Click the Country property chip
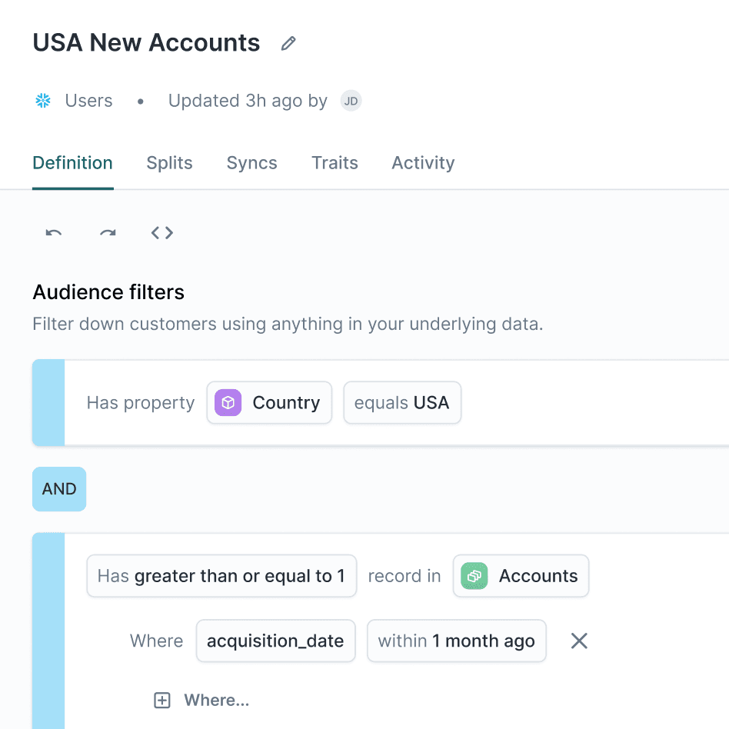Screen dimensions: 729x729 [269, 402]
